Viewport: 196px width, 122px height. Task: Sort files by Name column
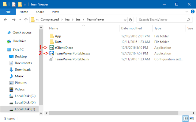coord(54,28)
